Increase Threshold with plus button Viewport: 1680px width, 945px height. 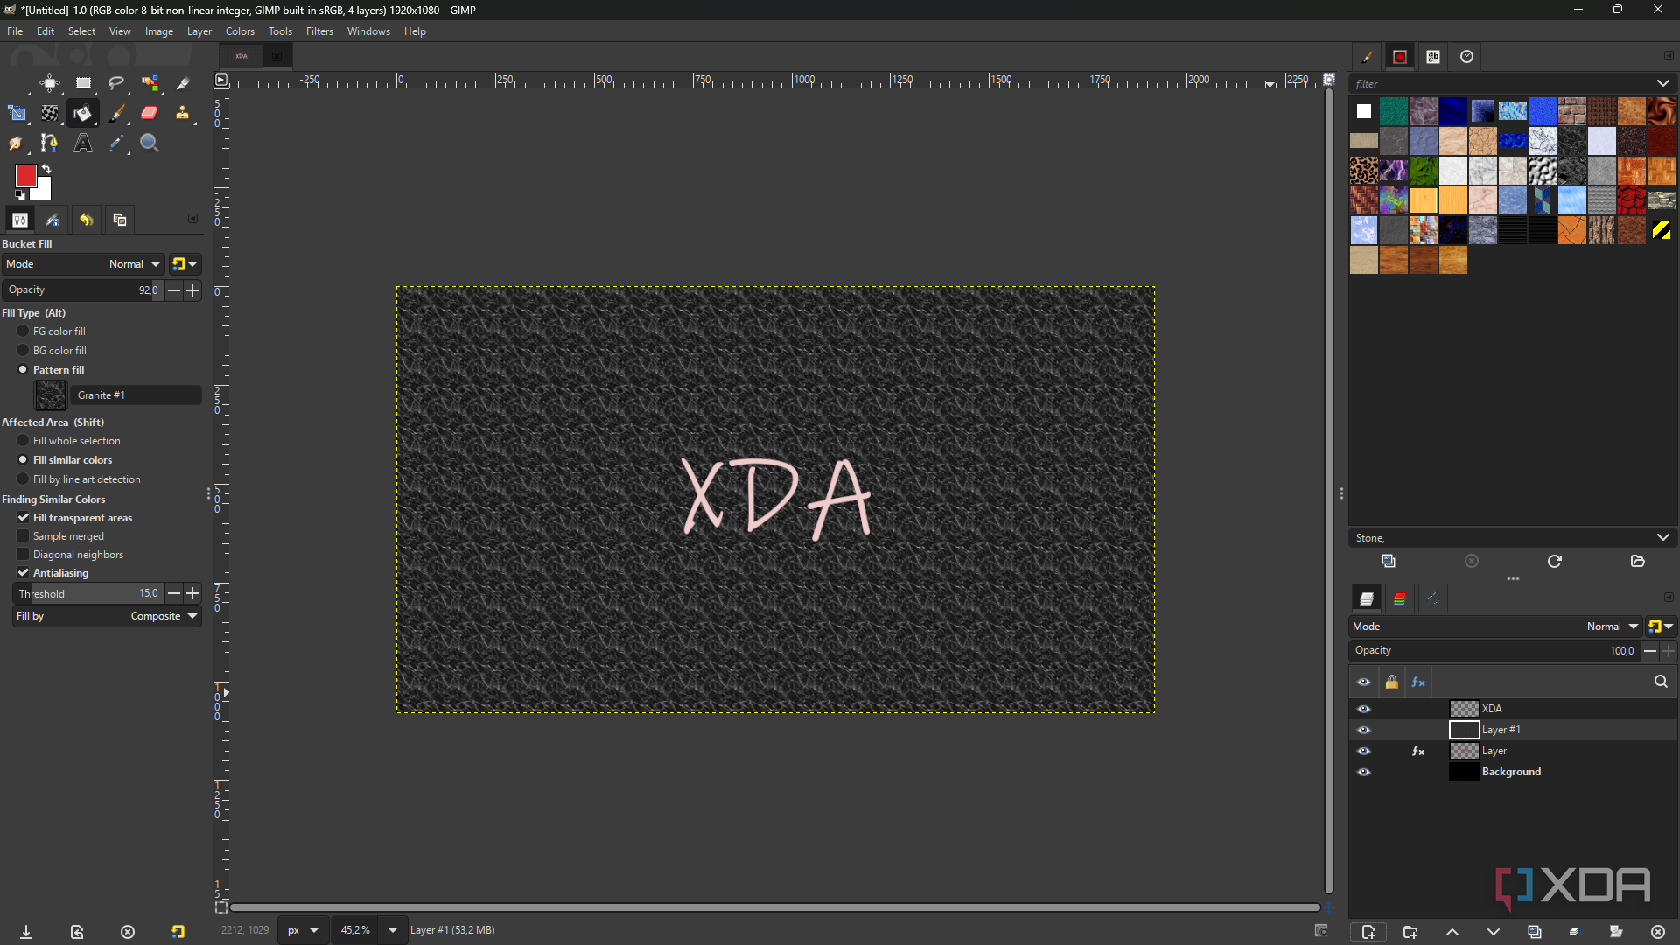point(192,593)
